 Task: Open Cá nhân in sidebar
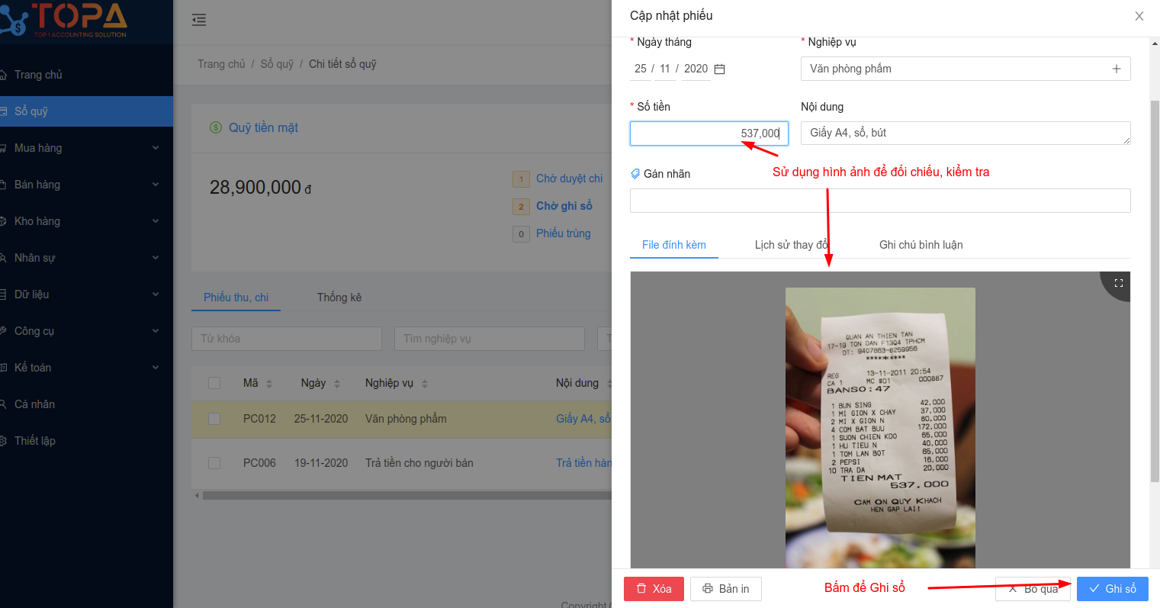pyautogui.click(x=86, y=404)
